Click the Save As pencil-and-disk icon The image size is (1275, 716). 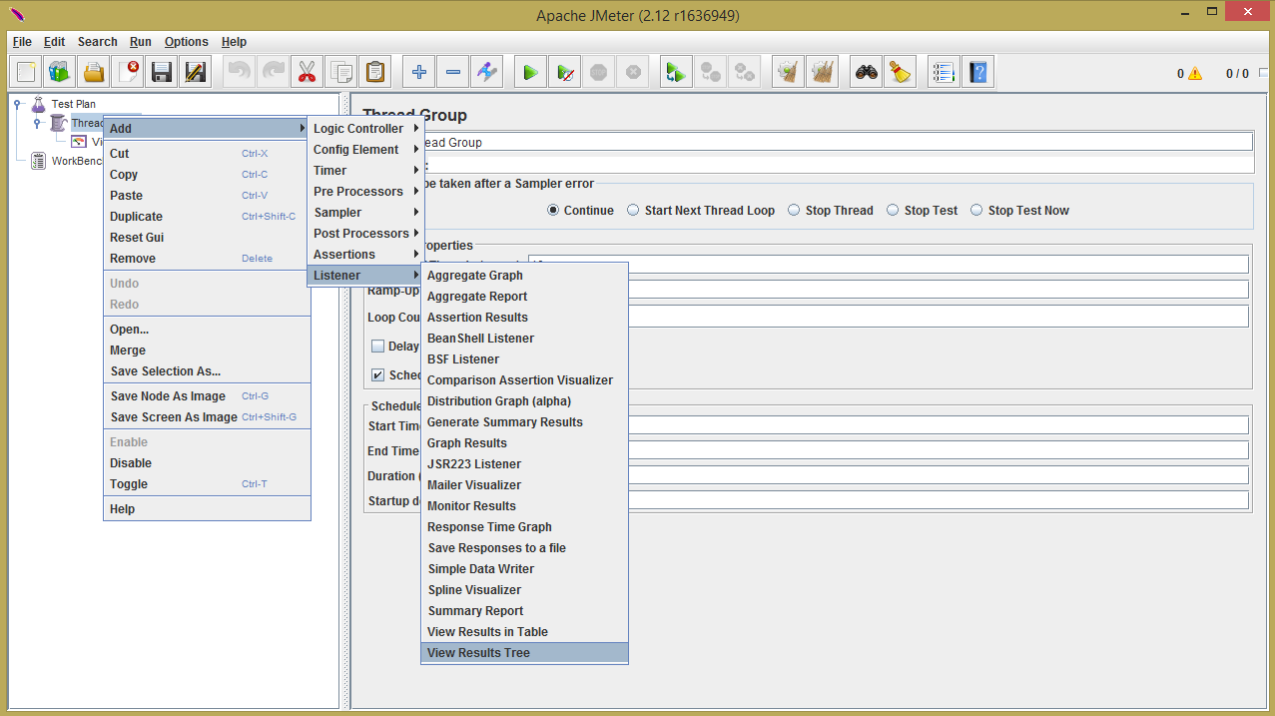(x=196, y=72)
